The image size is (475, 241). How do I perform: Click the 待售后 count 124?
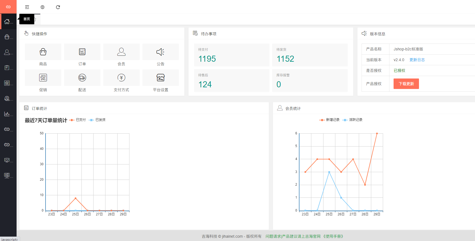pyautogui.click(x=205, y=85)
